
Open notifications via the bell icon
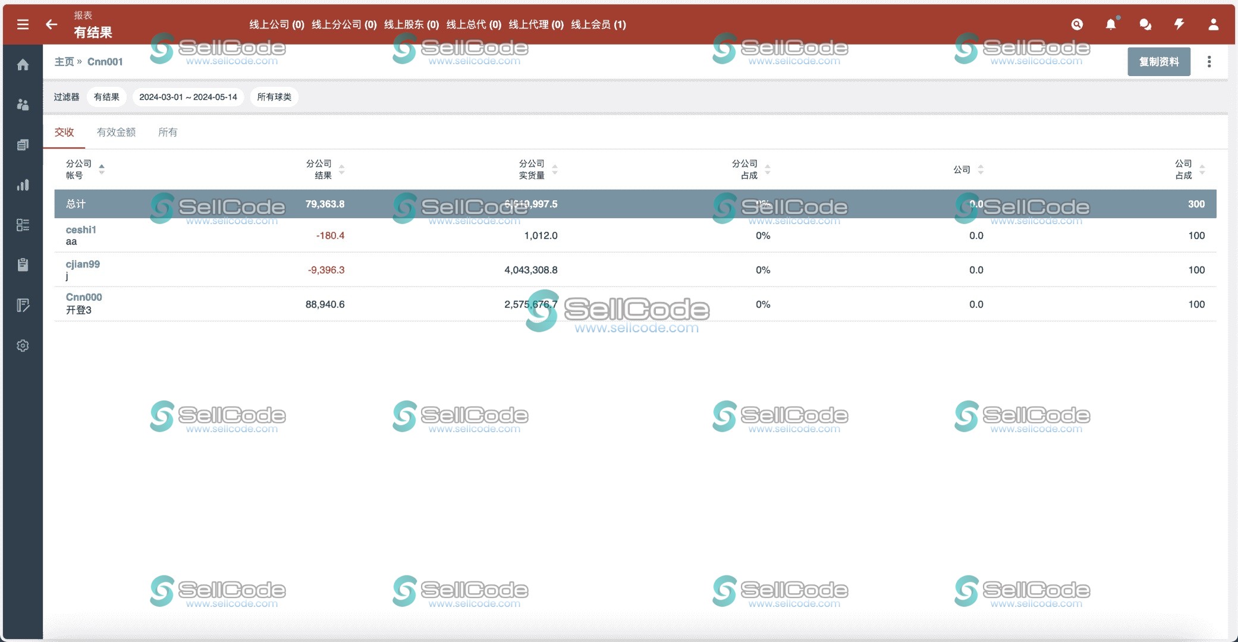(1111, 24)
